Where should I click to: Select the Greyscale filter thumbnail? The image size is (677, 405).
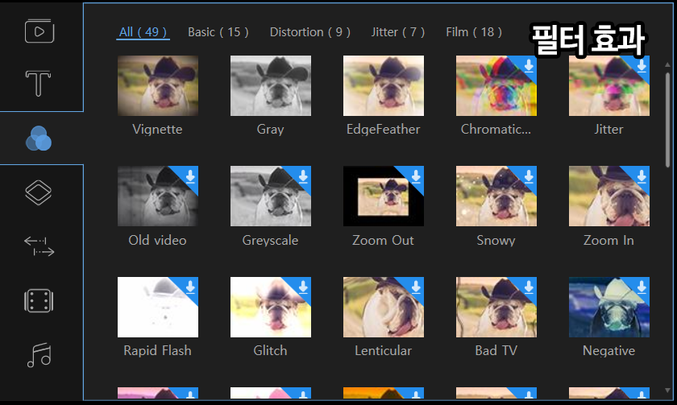pyautogui.click(x=270, y=196)
